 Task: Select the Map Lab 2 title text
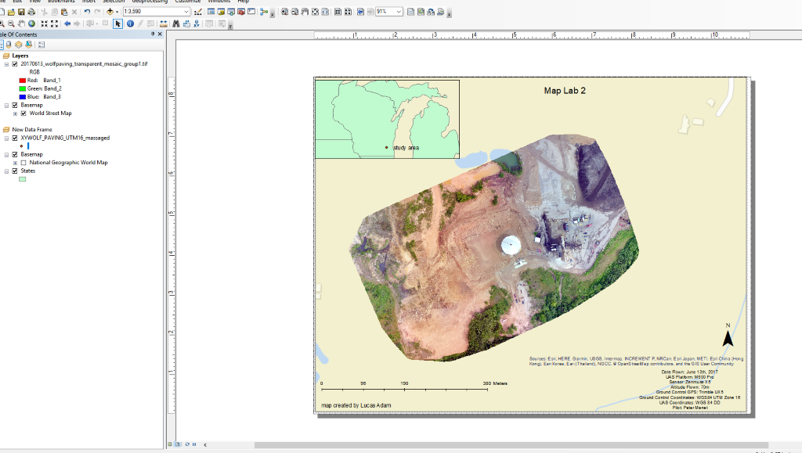pos(565,91)
